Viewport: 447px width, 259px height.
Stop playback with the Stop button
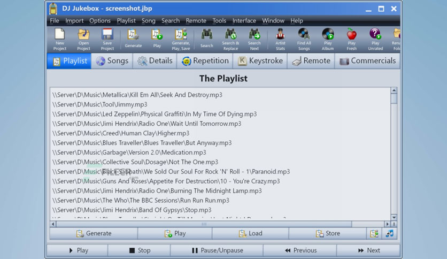(x=139, y=250)
